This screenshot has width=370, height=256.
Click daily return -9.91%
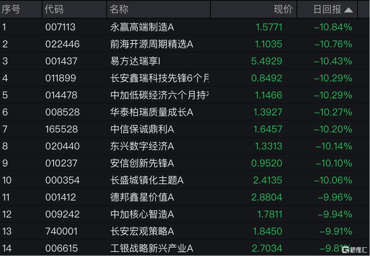(x=336, y=232)
